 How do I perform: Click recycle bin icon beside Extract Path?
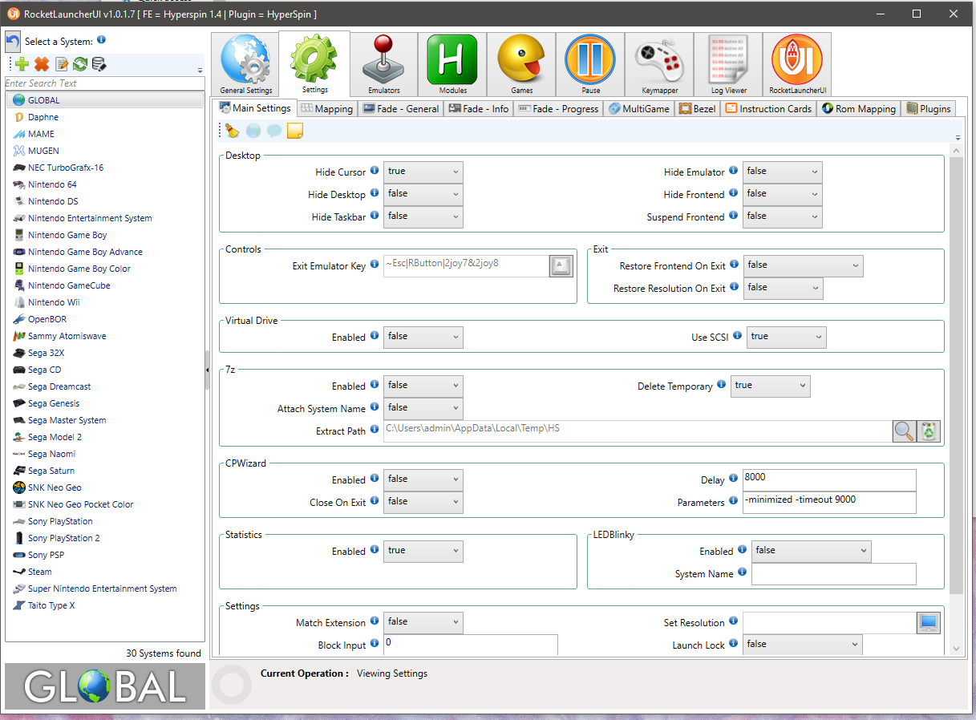tap(929, 431)
